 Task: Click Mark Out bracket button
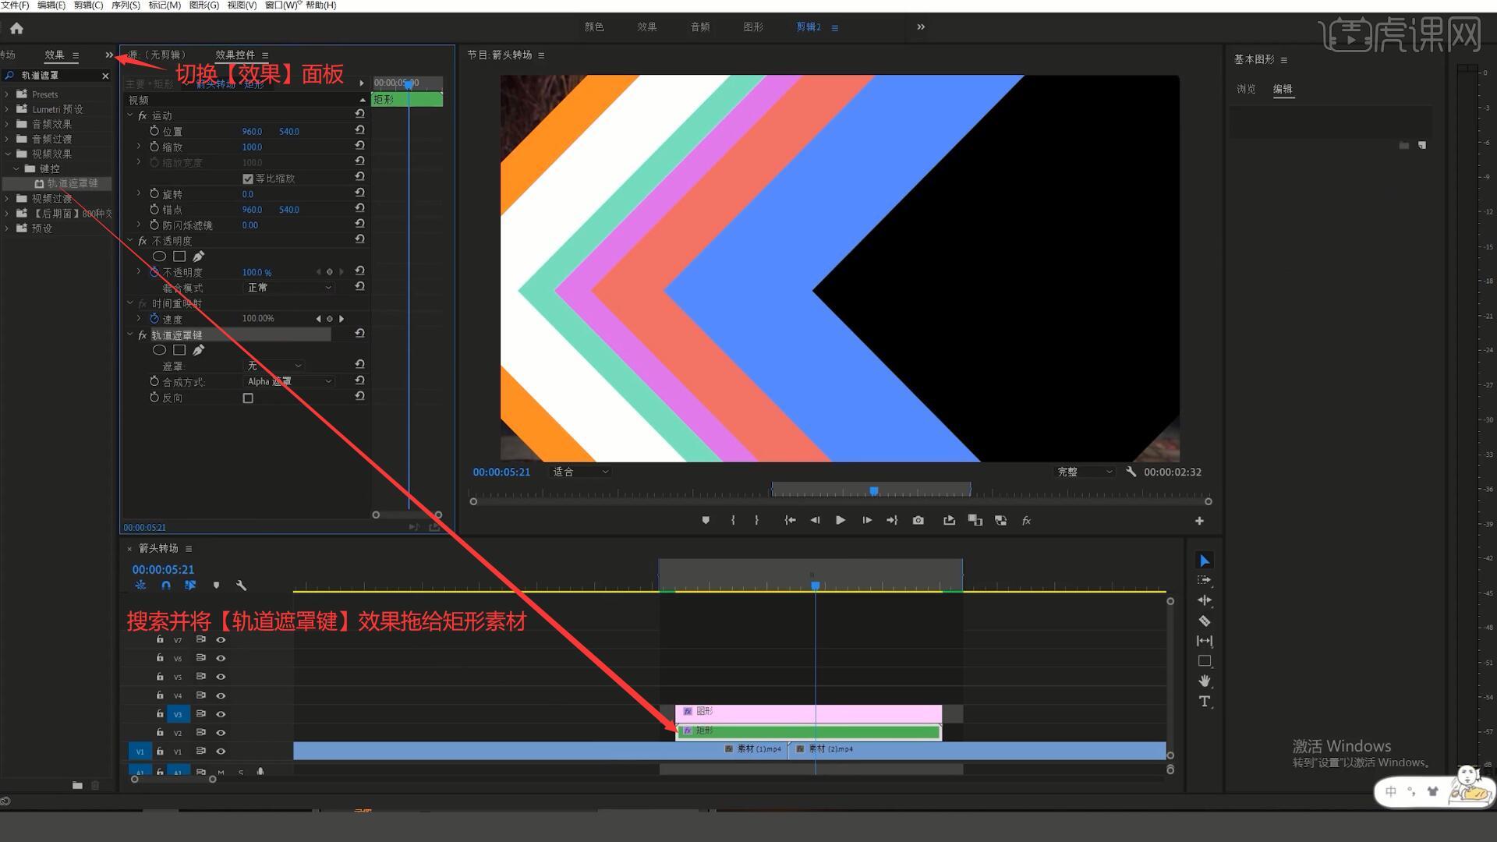tap(756, 520)
